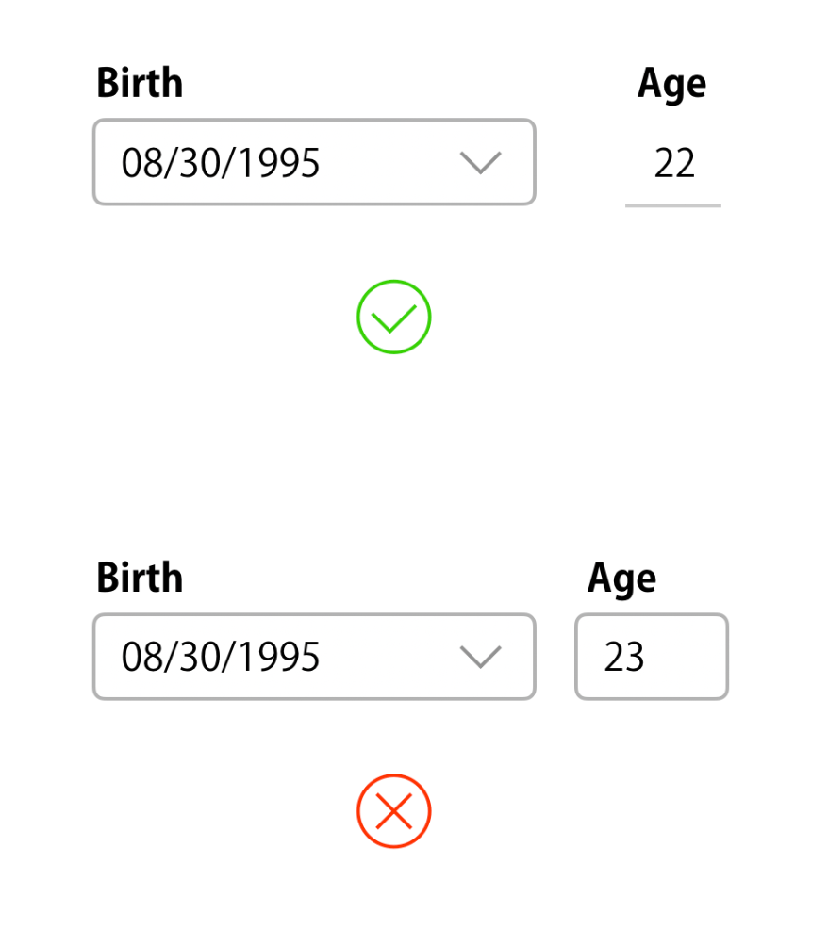Click the Age input box showing 23
Viewport: 828px width, 929px height.
pyautogui.click(x=652, y=657)
